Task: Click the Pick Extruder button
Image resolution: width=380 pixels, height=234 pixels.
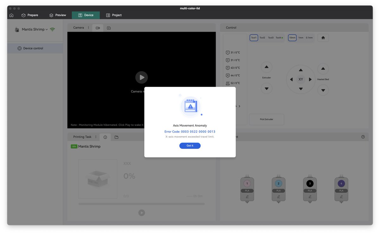Action: (x=267, y=119)
